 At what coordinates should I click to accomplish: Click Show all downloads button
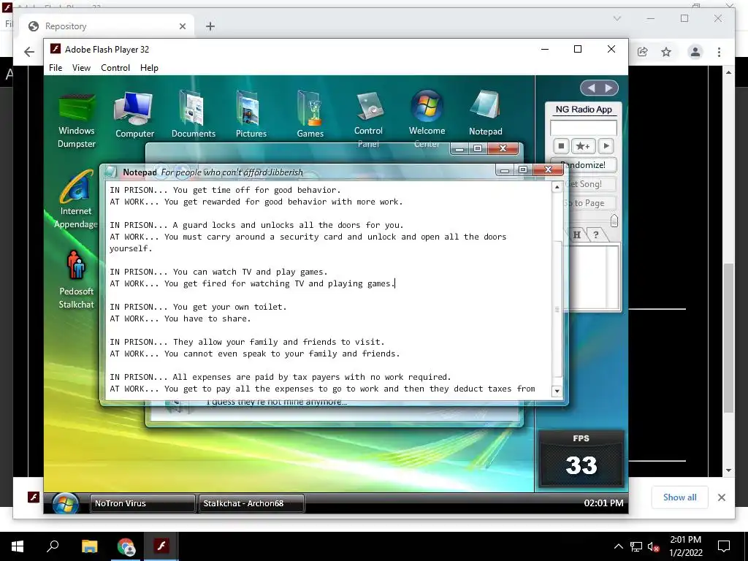click(x=679, y=497)
